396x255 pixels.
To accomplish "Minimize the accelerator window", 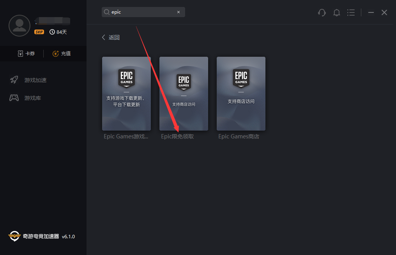I will click(x=371, y=12).
